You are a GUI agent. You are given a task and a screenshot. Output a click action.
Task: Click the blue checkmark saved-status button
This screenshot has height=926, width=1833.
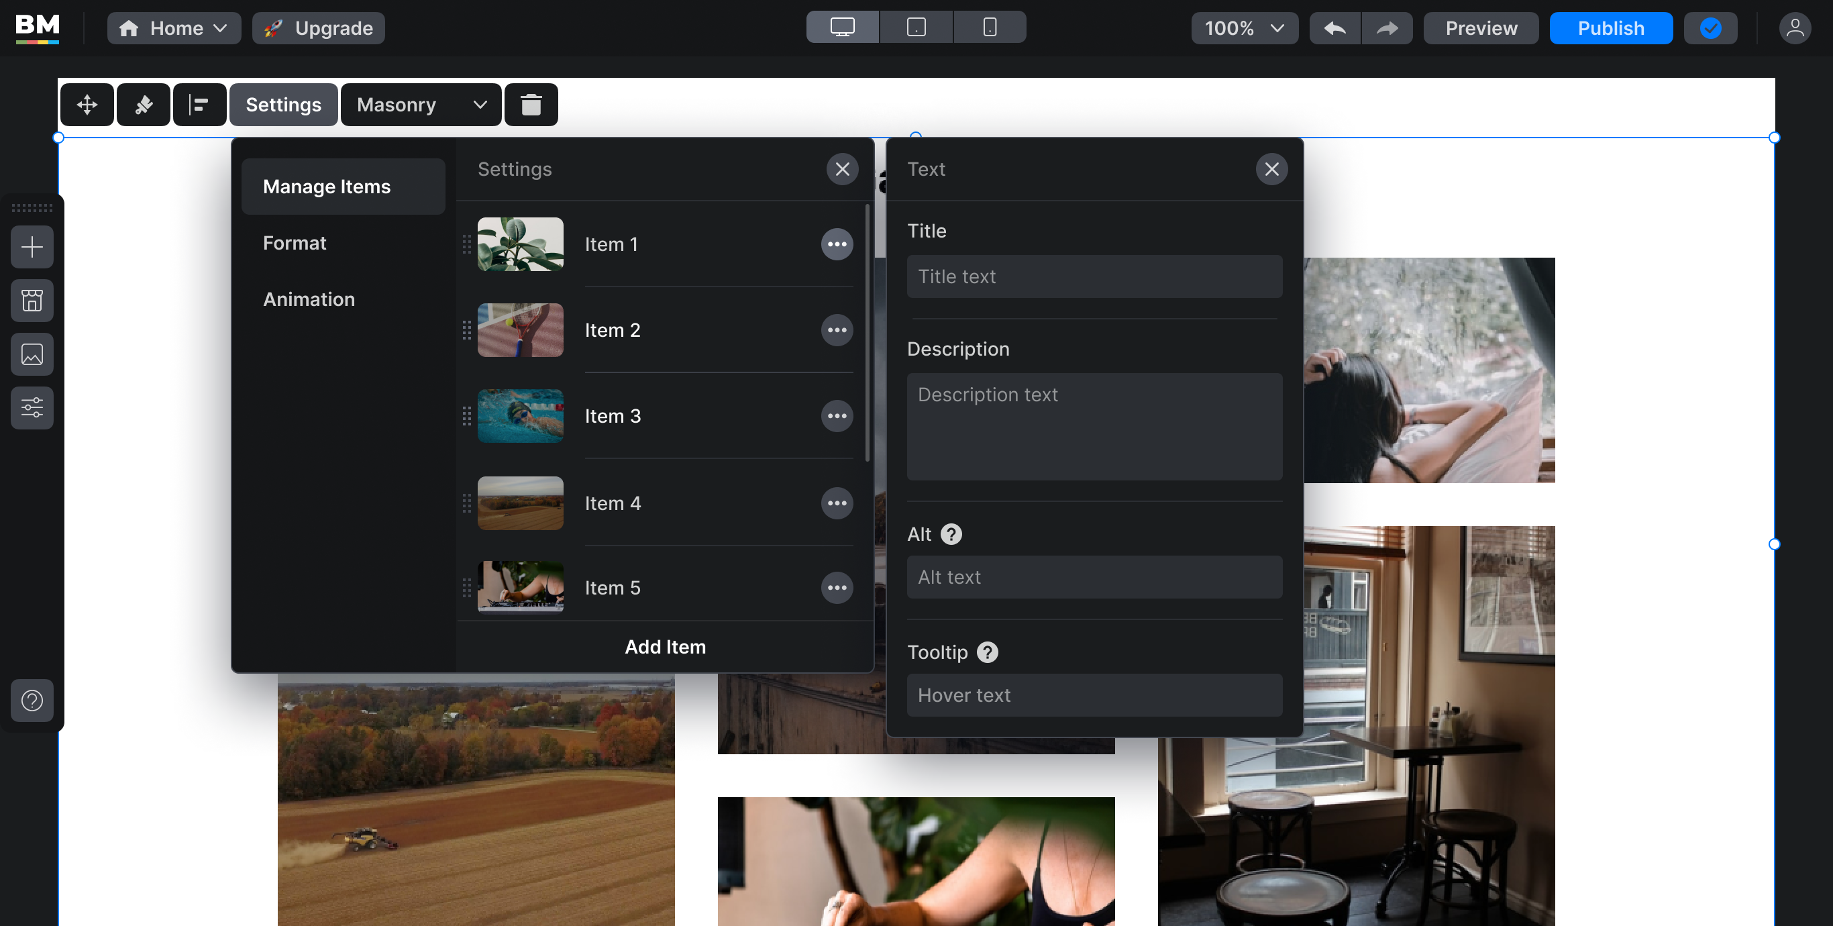tap(1710, 28)
